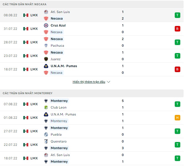Open Atl. San Luis team link in Necaxa section
Screen dimensions: 185x166
point(60,12)
